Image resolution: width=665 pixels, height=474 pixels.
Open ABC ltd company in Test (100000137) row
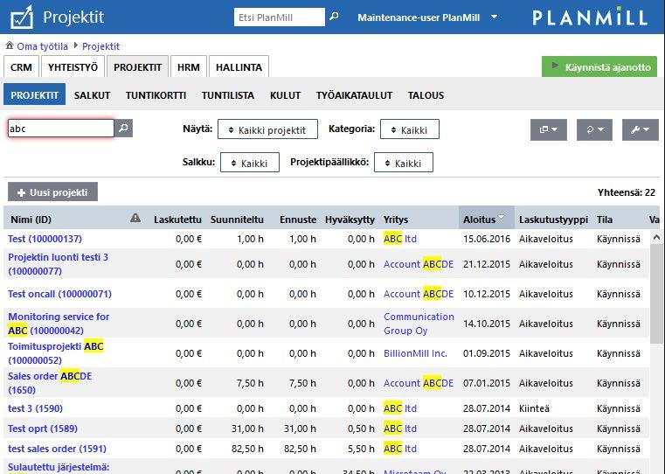400,239
